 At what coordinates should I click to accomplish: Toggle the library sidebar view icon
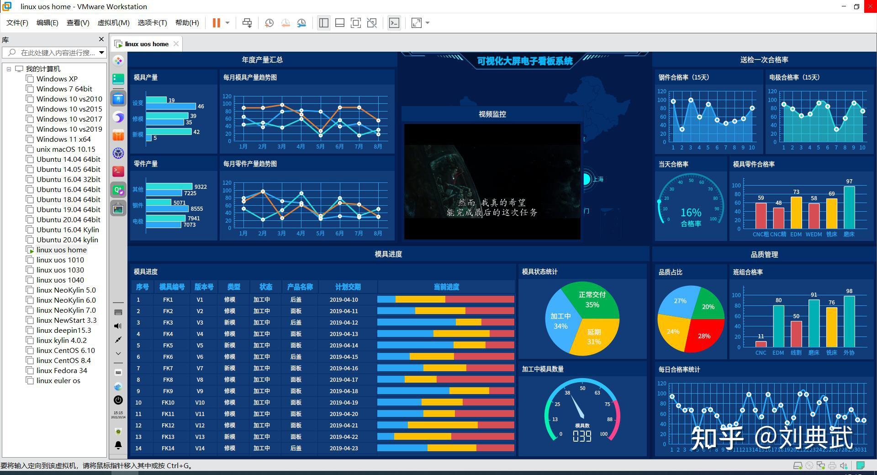(x=324, y=23)
